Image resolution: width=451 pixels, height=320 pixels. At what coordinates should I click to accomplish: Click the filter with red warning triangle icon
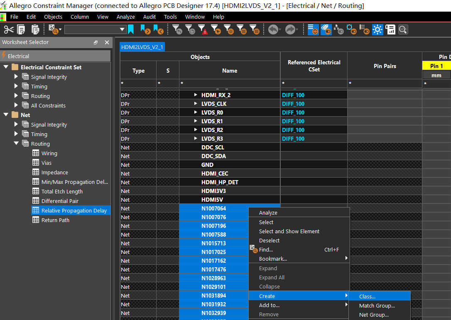tap(203, 29)
